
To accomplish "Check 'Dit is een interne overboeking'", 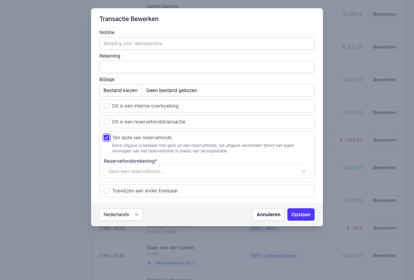I will click(107, 106).
